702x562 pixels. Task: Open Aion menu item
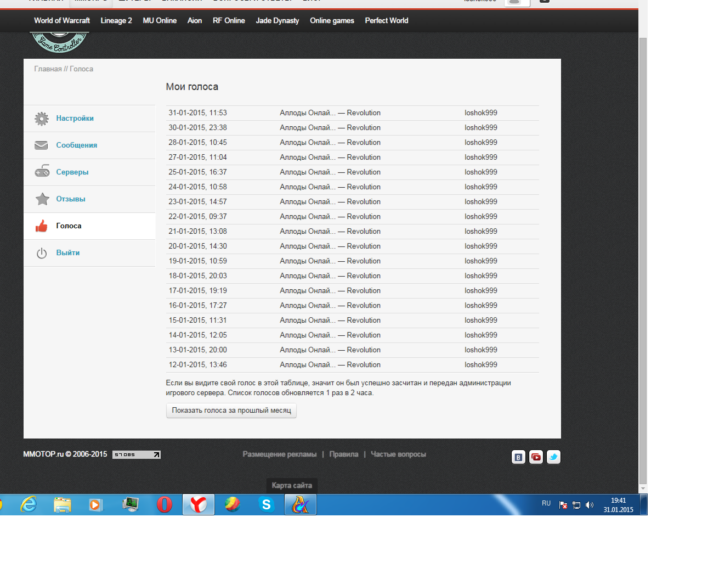pos(195,20)
